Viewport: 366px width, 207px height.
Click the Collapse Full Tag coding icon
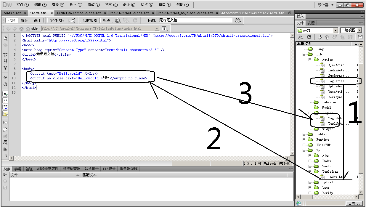(5, 55)
